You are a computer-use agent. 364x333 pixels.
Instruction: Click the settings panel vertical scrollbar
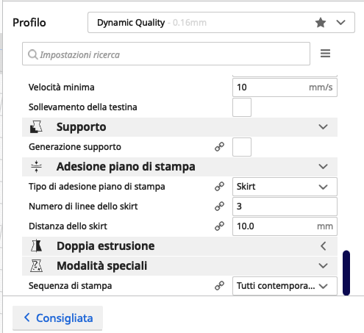click(x=346, y=273)
